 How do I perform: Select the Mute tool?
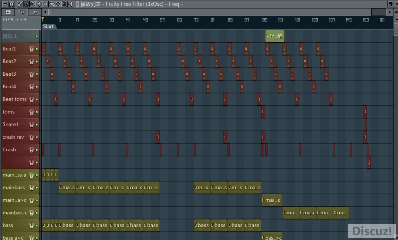point(39,4)
